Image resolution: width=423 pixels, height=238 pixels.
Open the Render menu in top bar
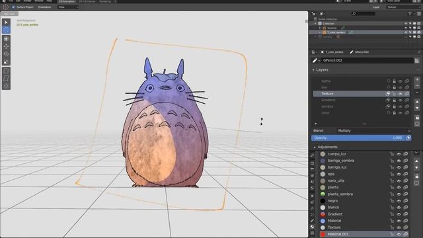click(27, 1)
